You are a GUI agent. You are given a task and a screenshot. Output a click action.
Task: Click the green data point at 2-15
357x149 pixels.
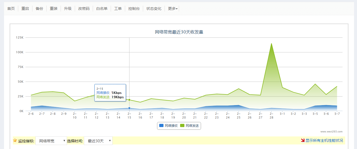[x=129, y=100]
